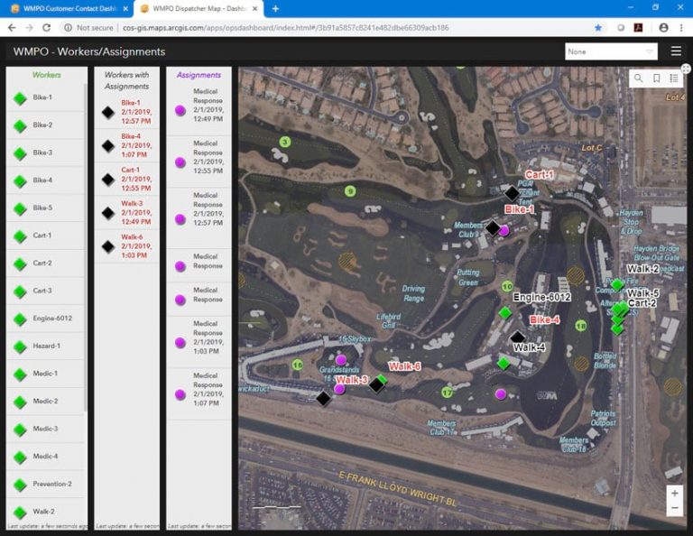The height and width of the screenshot is (536, 693).
Task: Click the Engine-6012 marker on the map
Action: click(x=505, y=313)
